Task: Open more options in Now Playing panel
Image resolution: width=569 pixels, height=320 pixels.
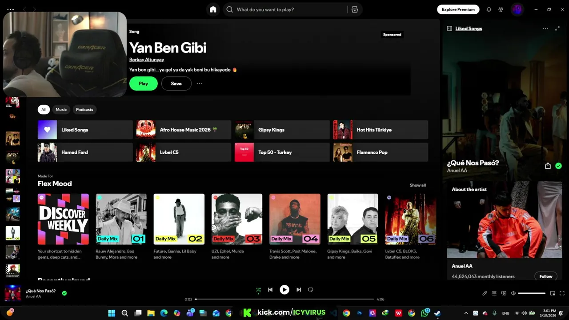Action: tap(545, 28)
